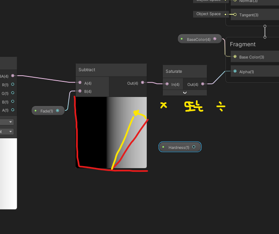This screenshot has width=279, height=234.
Task: Open the lower dropdown on the left node
Action: point(7,131)
